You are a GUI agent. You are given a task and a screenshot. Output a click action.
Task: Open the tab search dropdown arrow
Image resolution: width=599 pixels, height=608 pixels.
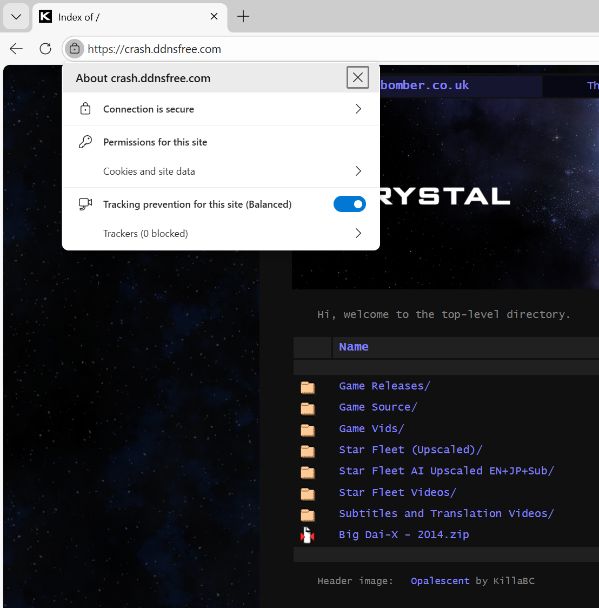coord(16,17)
